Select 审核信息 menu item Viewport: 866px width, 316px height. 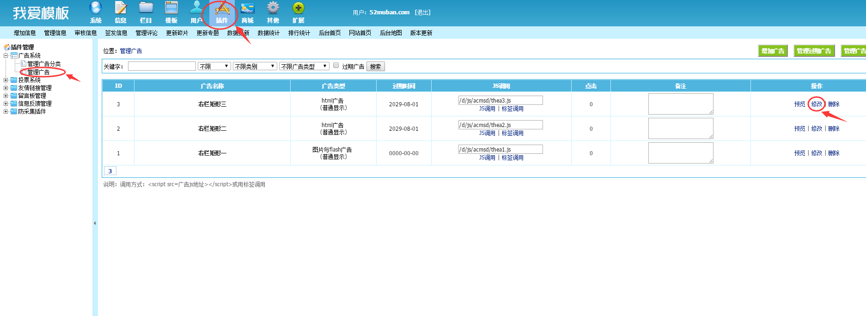[x=86, y=33]
